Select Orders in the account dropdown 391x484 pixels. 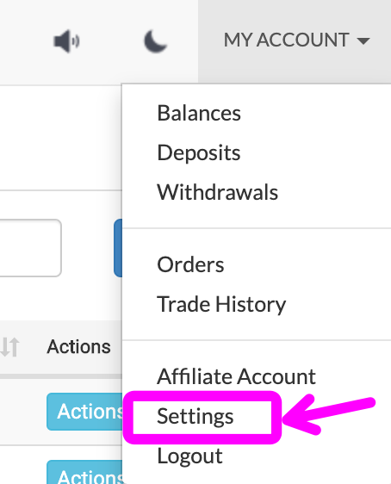tap(190, 264)
